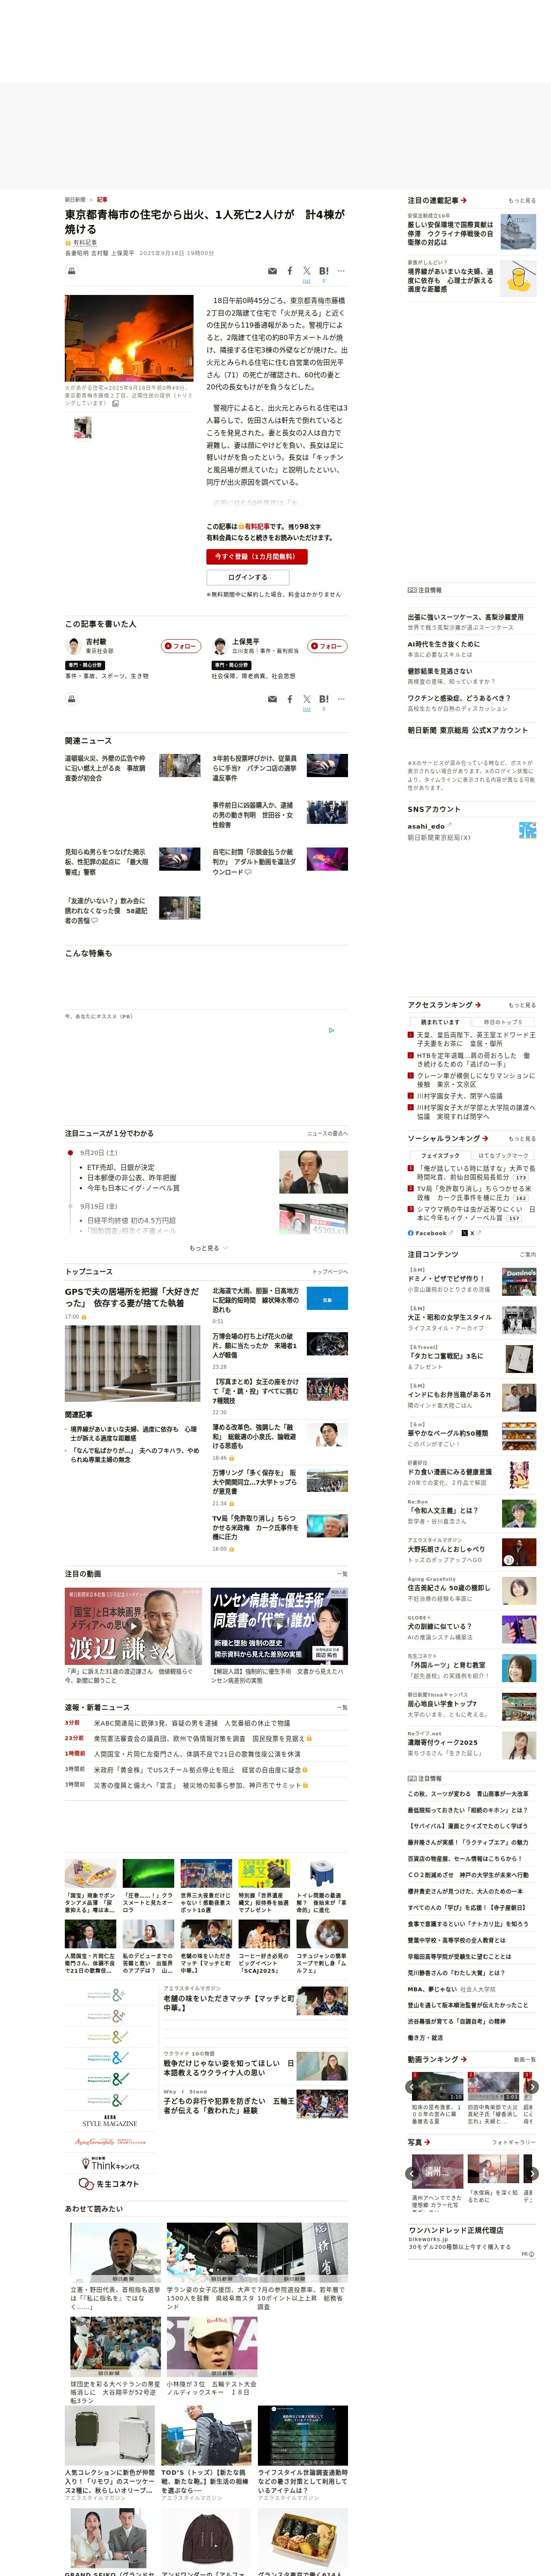
Task: Show previous item in the 動画ランキング carousel
Action: pos(413,2087)
